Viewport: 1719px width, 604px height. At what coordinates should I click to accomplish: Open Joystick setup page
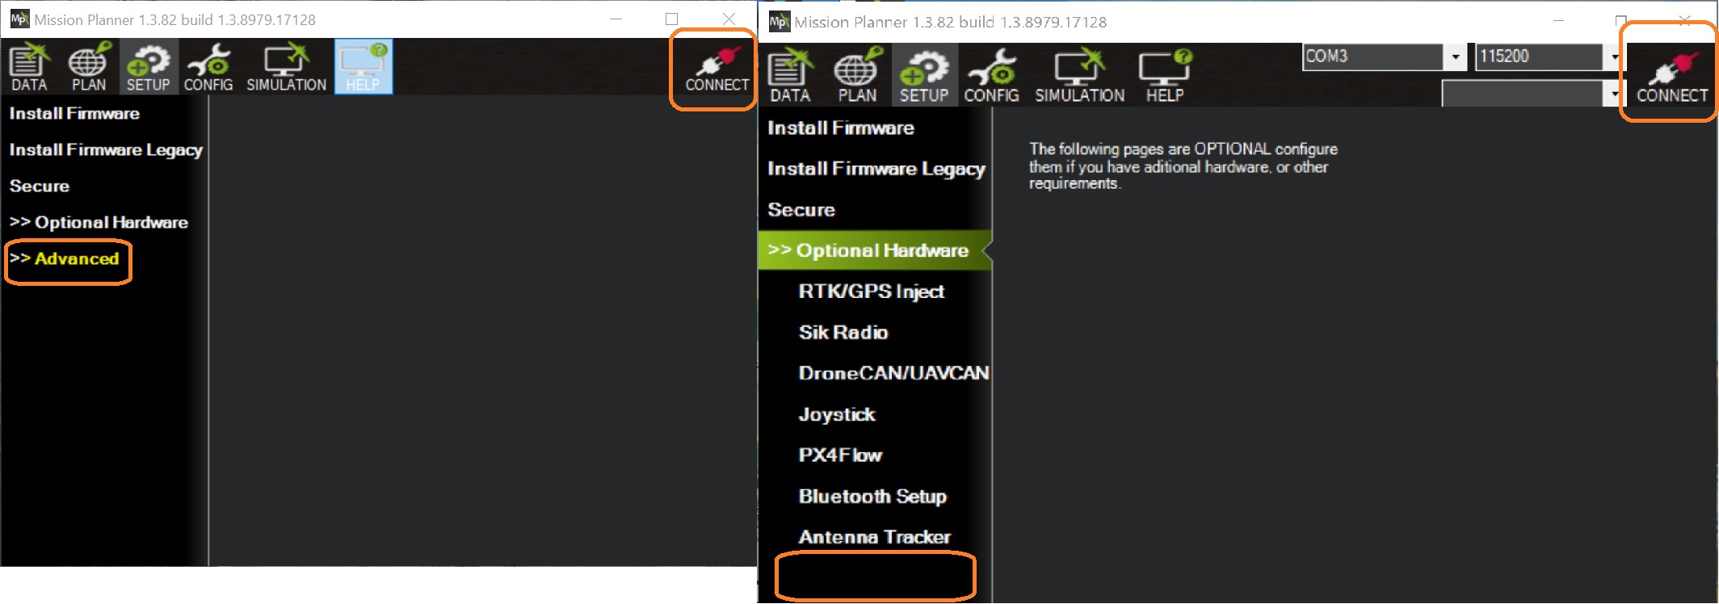point(836,414)
